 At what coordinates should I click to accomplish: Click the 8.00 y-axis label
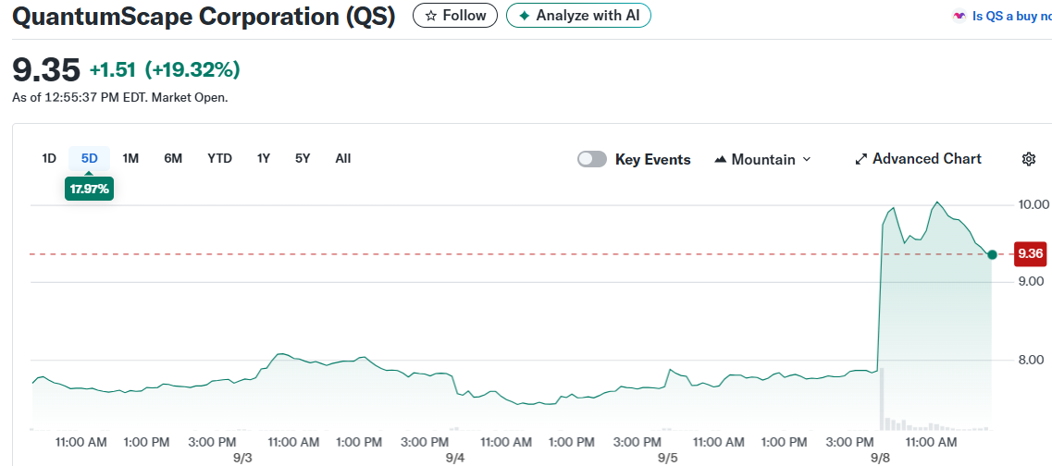1032,360
